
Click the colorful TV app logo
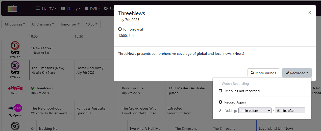(x=12, y=9)
